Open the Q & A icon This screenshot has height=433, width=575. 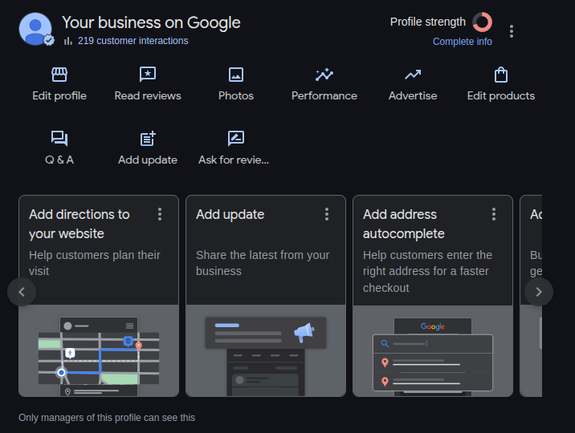pyautogui.click(x=59, y=139)
